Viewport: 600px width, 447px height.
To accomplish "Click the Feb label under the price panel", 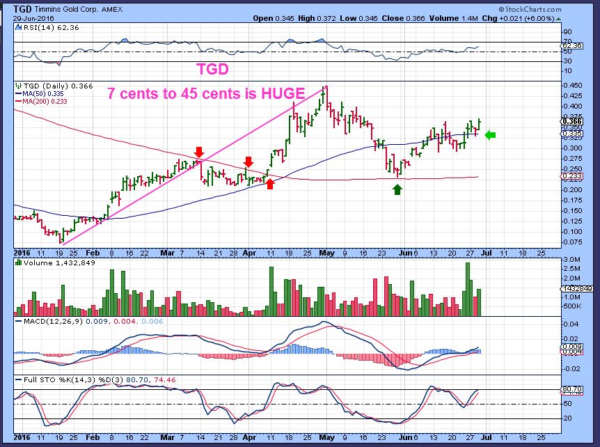I will pos(93,253).
